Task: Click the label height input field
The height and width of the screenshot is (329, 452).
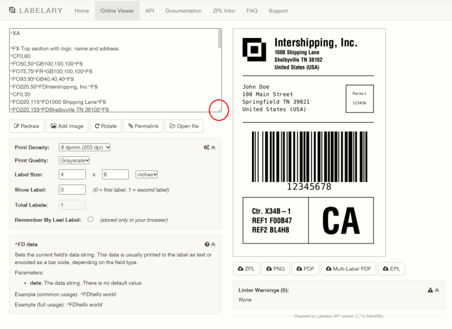Action: 115,174
